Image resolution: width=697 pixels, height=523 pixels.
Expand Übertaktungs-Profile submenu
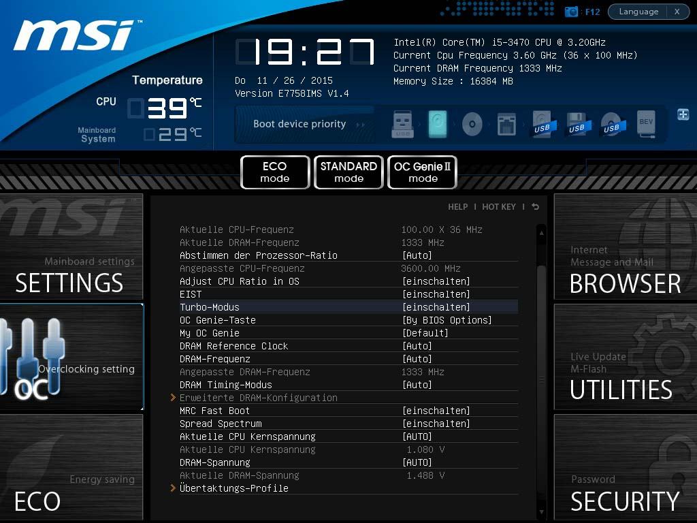tap(344, 488)
